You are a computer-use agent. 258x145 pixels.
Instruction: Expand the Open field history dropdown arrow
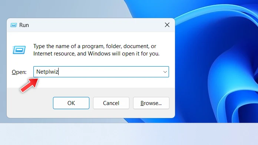coord(165,72)
